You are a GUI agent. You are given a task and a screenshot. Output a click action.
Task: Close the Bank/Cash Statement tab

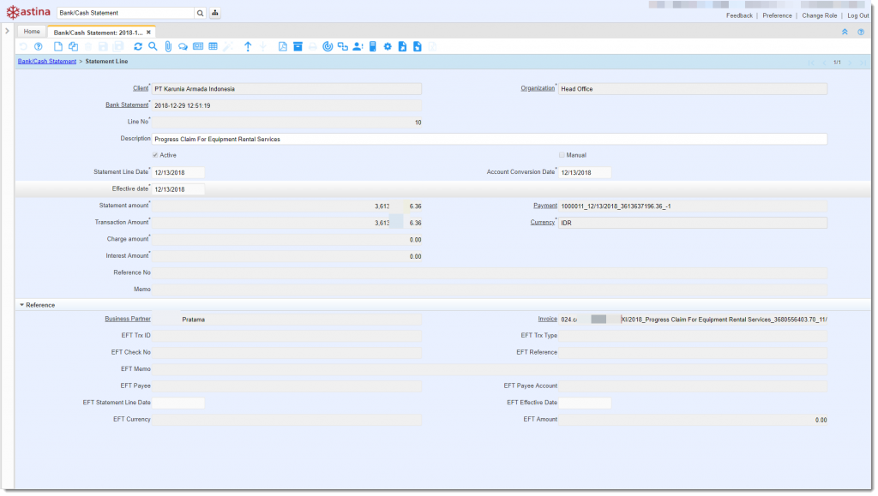pyautogui.click(x=148, y=32)
